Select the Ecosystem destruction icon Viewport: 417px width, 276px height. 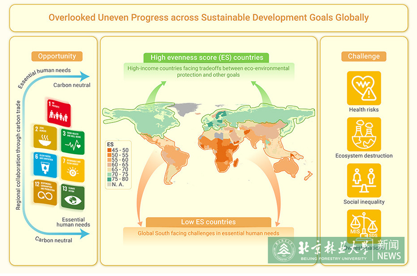coord(364,134)
